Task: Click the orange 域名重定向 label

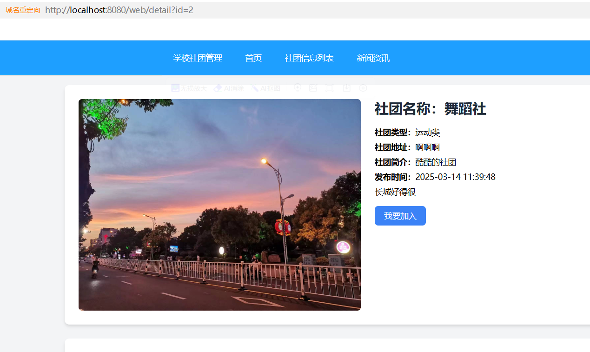Action: pyautogui.click(x=23, y=10)
